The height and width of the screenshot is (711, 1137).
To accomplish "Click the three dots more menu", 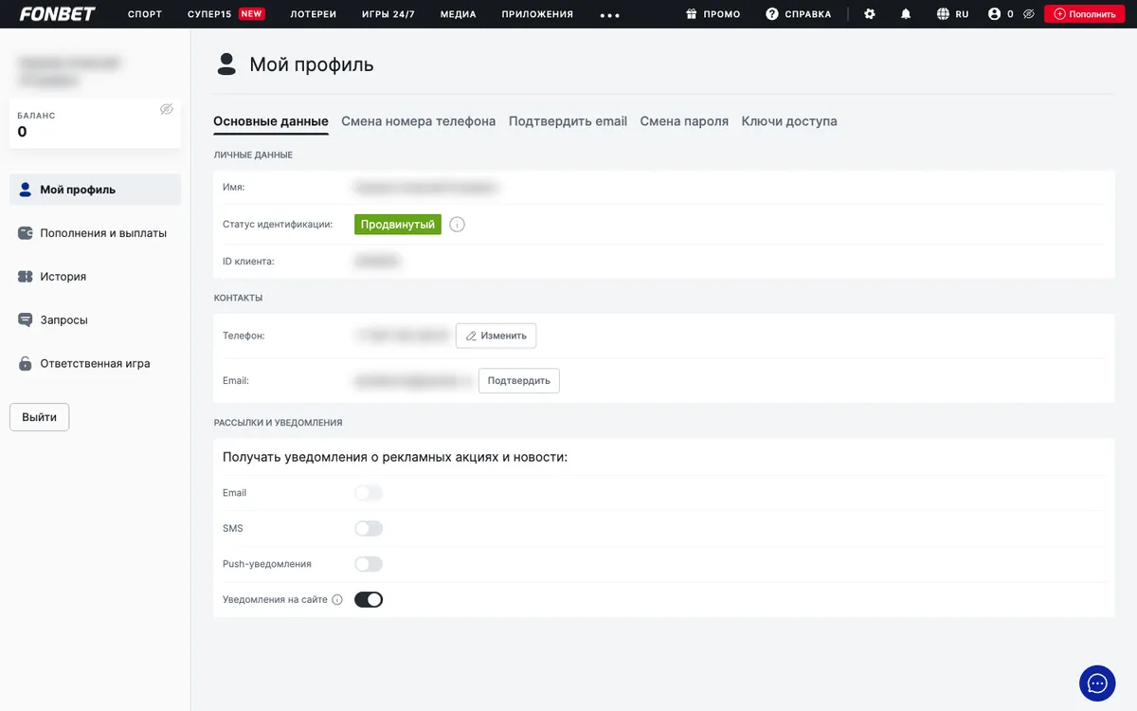I will 610,15.
